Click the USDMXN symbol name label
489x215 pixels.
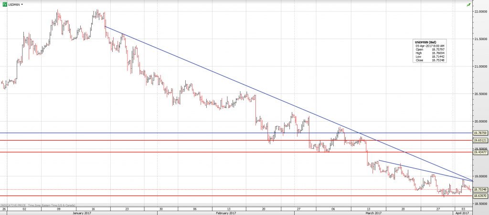[x=14, y=4]
